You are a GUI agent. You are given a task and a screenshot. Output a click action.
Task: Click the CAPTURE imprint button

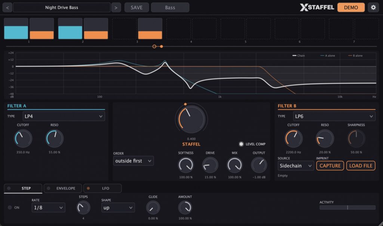tap(330, 166)
